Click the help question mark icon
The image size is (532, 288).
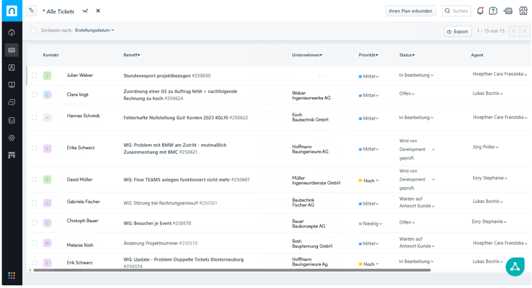493,11
